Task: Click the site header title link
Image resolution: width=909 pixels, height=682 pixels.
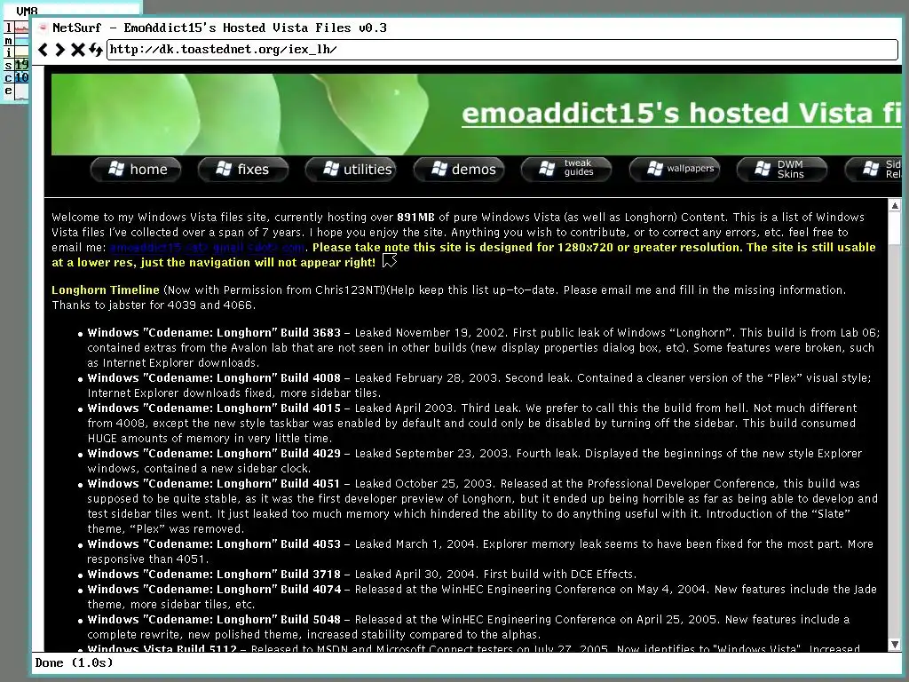Action: point(682,113)
